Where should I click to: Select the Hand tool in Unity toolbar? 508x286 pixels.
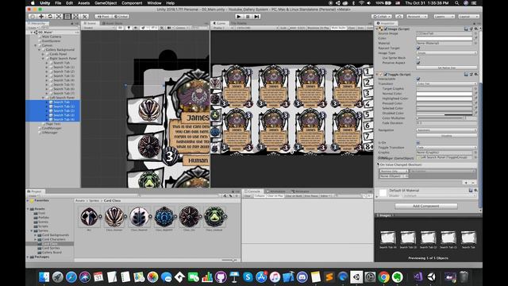pos(33,16)
